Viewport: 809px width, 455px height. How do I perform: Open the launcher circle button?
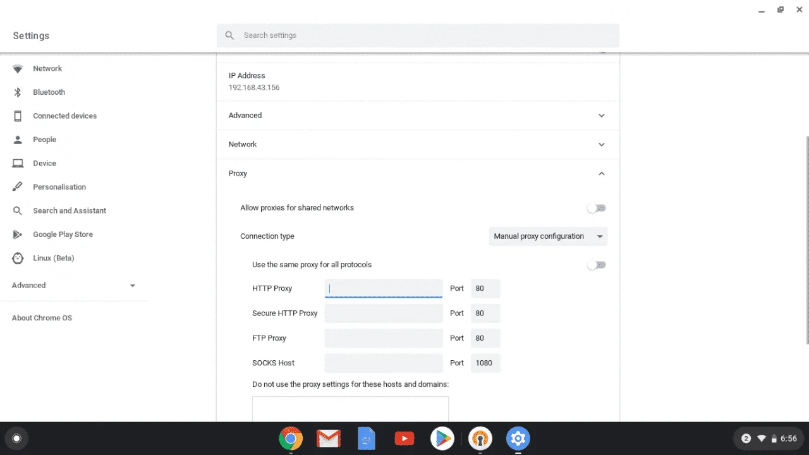pyautogui.click(x=16, y=439)
